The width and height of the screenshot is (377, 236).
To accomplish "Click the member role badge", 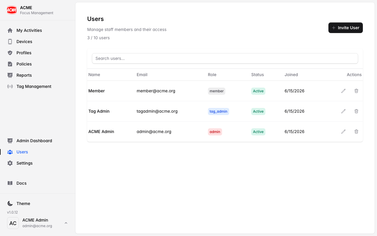I will 216,91.
